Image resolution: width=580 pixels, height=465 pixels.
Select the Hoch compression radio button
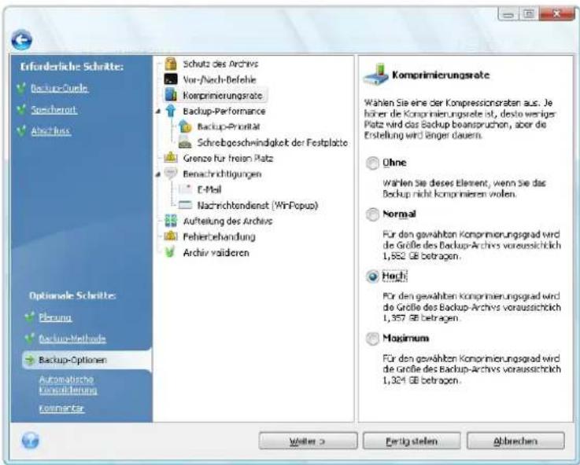point(372,276)
